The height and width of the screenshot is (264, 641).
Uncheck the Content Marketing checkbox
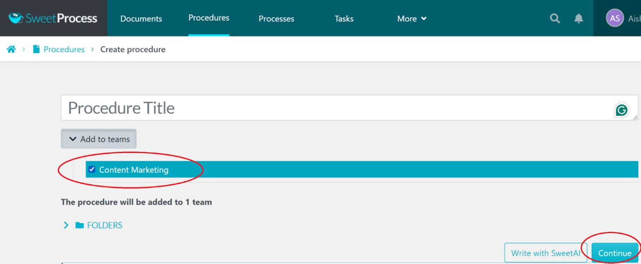pos(92,169)
